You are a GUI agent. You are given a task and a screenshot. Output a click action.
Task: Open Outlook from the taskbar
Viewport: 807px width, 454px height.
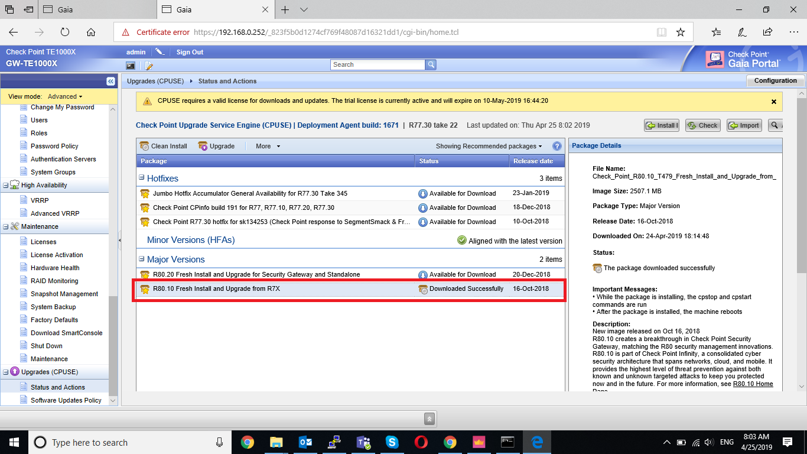pyautogui.click(x=305, y=442)
